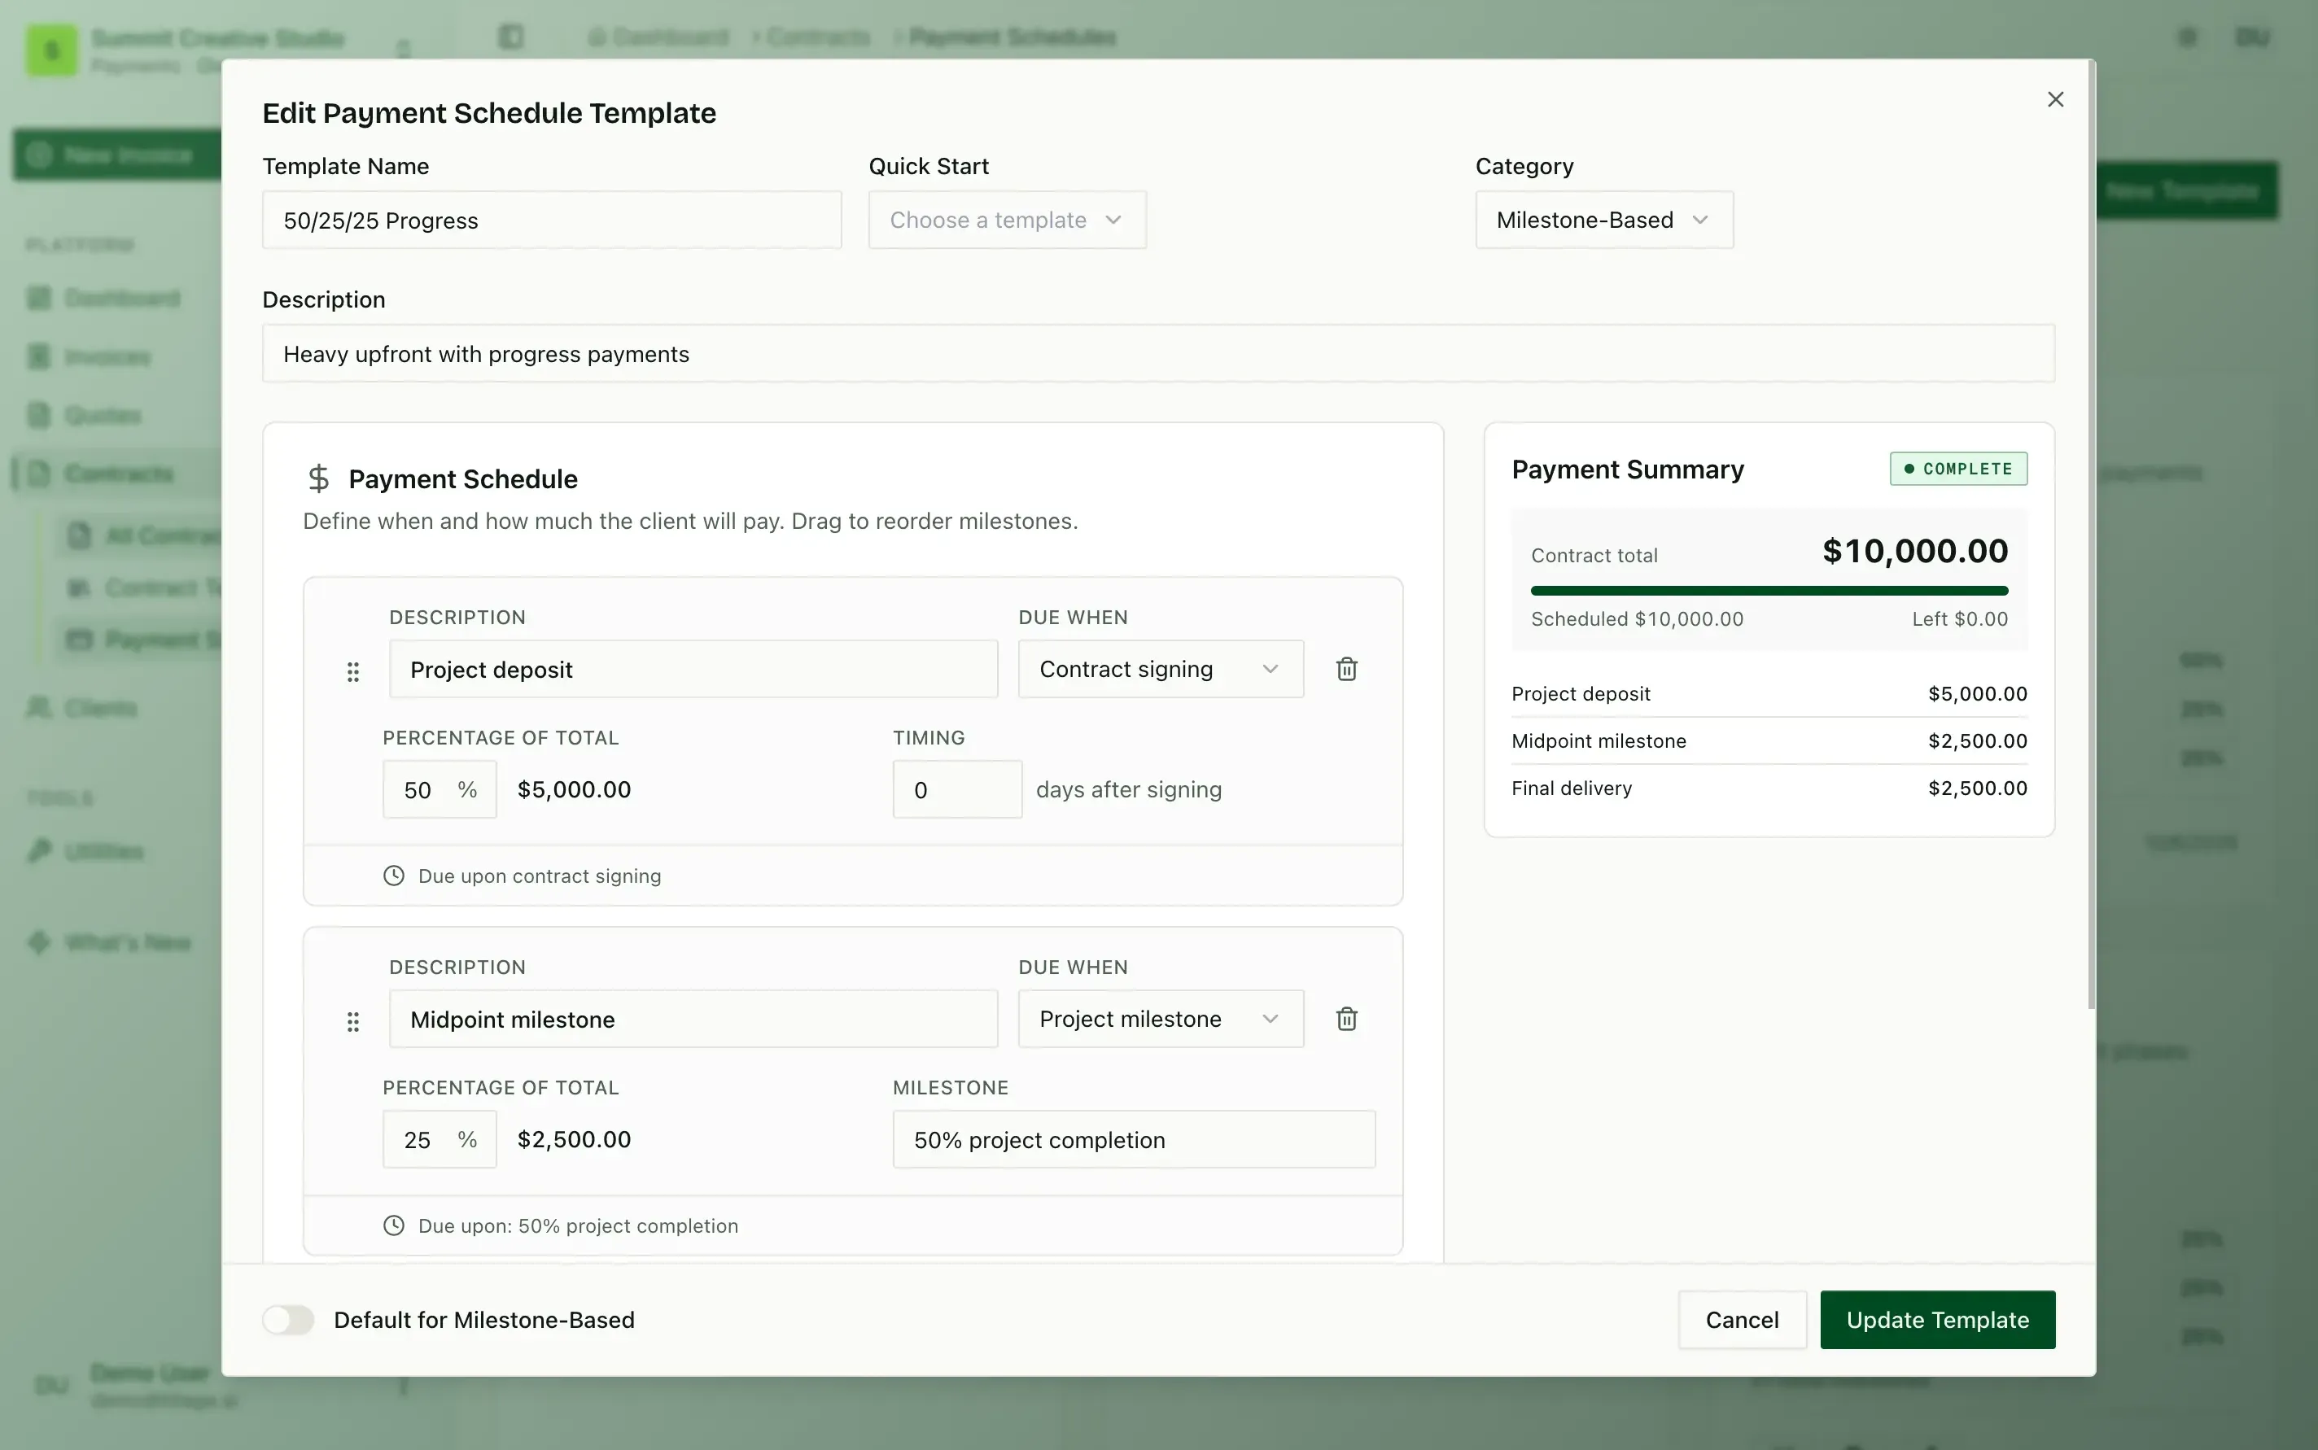Click the Midpoint milestone summary row
Image resolution: width=2318 pixels, height=1450 pixels.
click(x=1769, y=741)
